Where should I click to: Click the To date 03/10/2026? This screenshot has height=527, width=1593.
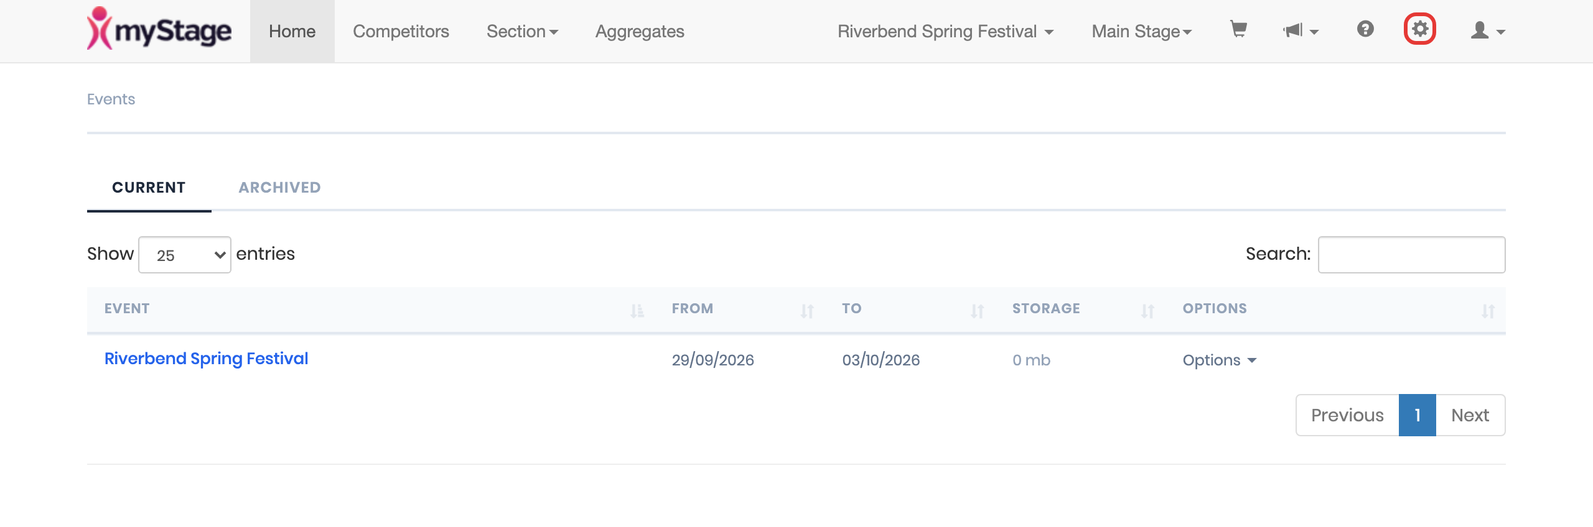[881, 360]
